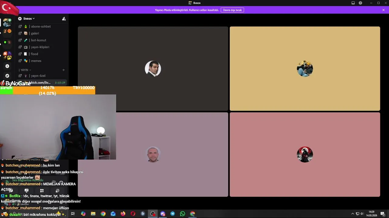
Task: Open the network tray icon
Action: [357, 214]
